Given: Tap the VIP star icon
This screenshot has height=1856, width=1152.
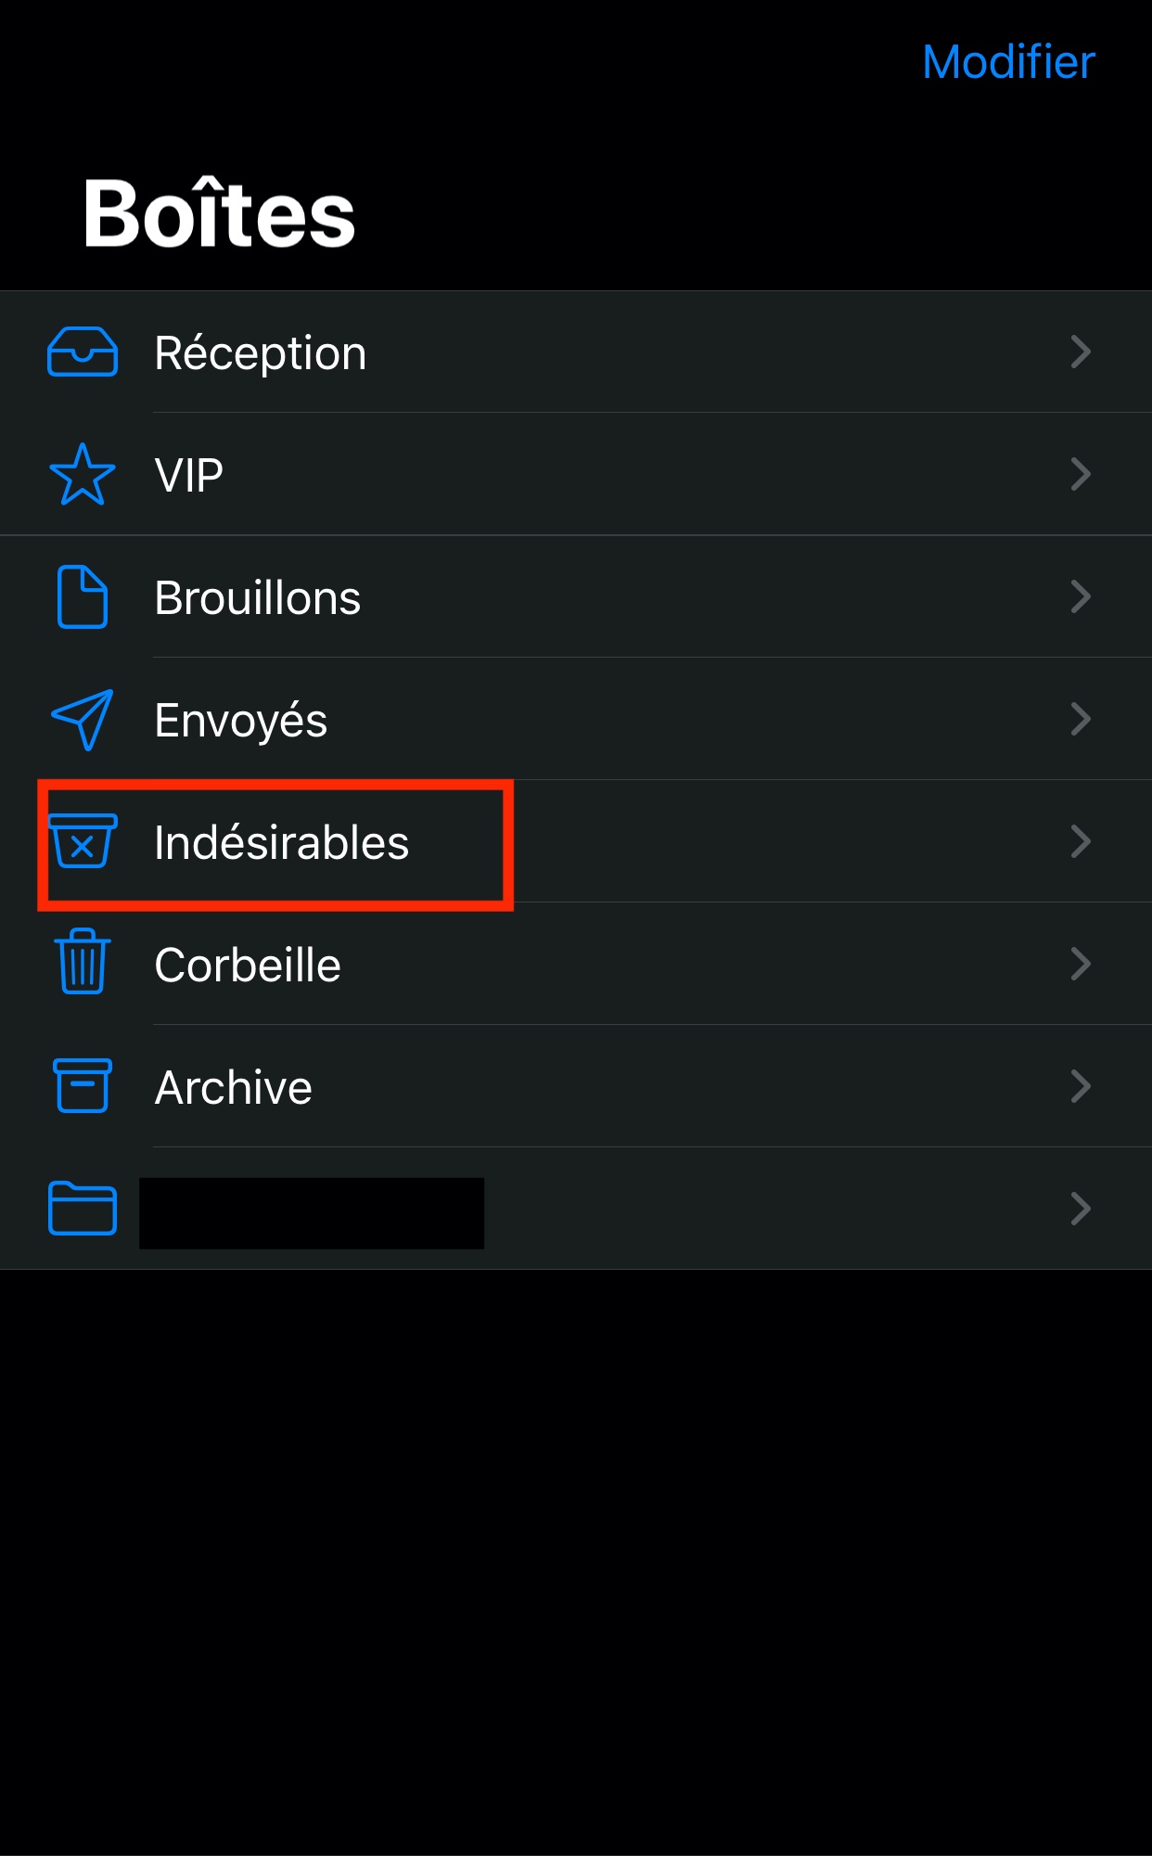Looking at the screenshot, I should tap(83, 474).
